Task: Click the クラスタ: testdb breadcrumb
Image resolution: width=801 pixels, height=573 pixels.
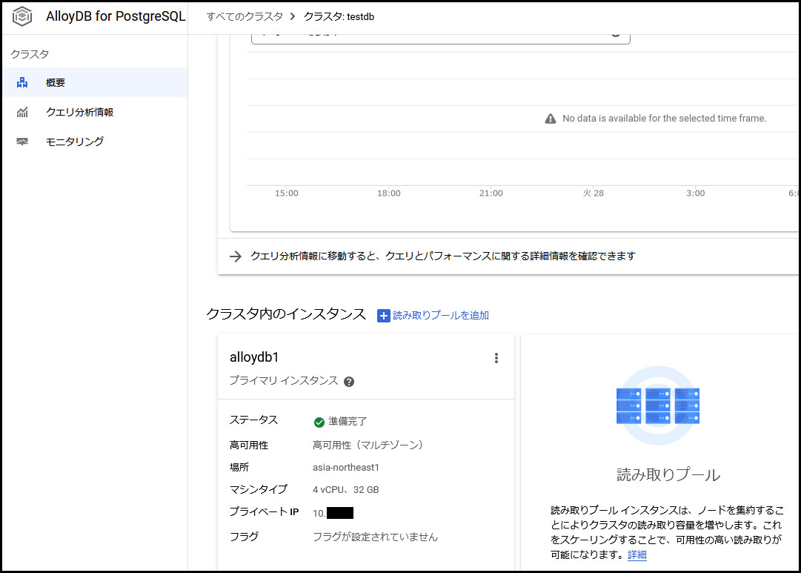Action: (x=339, y=16)
